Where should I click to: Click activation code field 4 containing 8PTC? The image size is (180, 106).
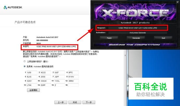point(73,72)
